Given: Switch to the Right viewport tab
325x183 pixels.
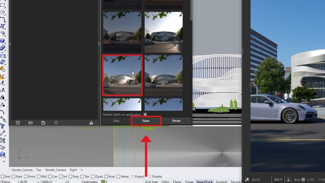Looking at the screenshot, I should (x=73, y=170).
